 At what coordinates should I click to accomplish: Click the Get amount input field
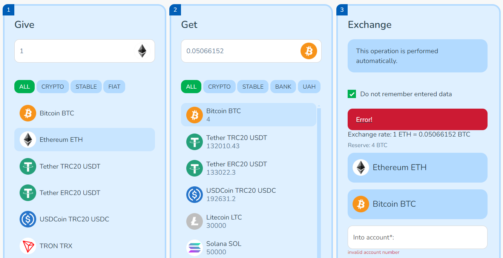pyautogui.click(x=251, y=51)
